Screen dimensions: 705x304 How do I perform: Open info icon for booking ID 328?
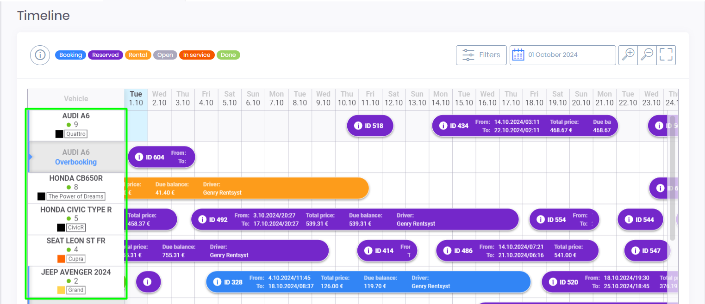(x=217, y=282)
